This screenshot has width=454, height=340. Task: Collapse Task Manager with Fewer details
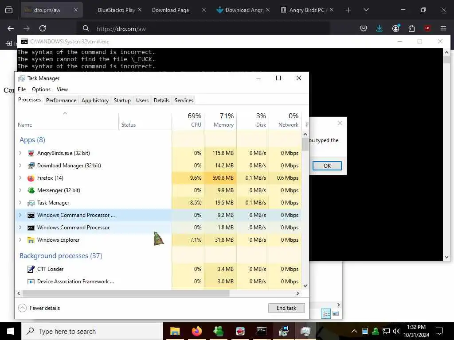[39, 308]
